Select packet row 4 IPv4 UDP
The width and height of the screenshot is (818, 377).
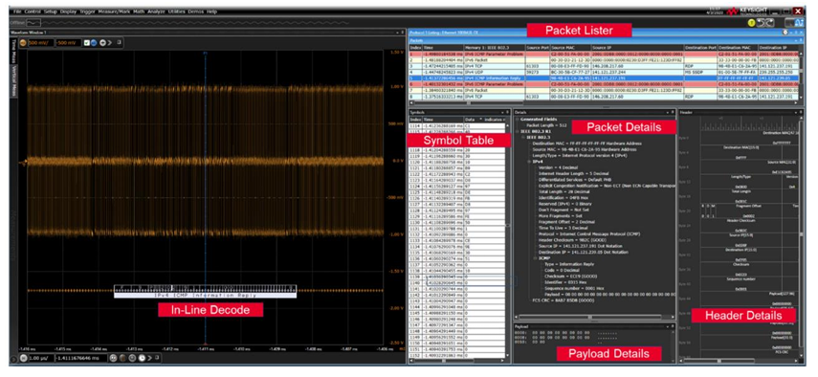click(603, 72)
